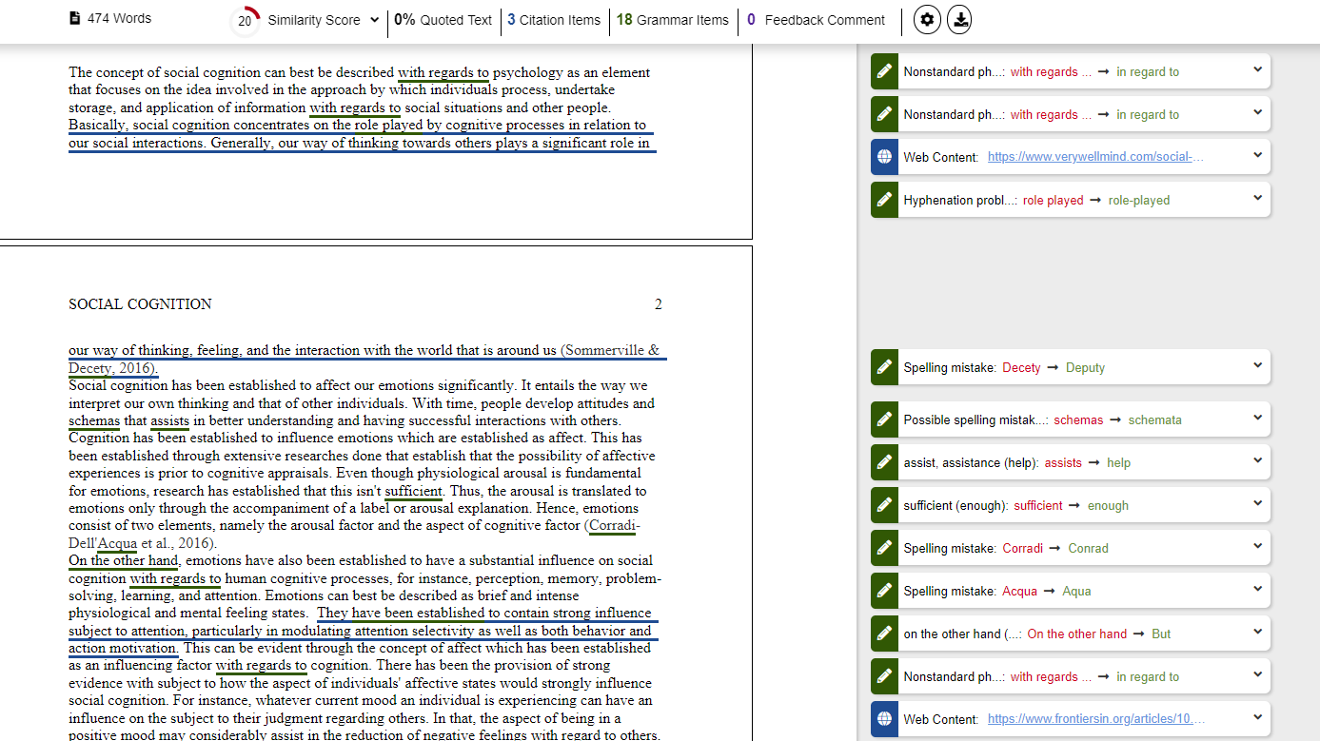Image resolution: width=1320 pixels, height=741 pixels.
Task: Click underlined 'with regards to' before social situations
Action: click(355, 107)
